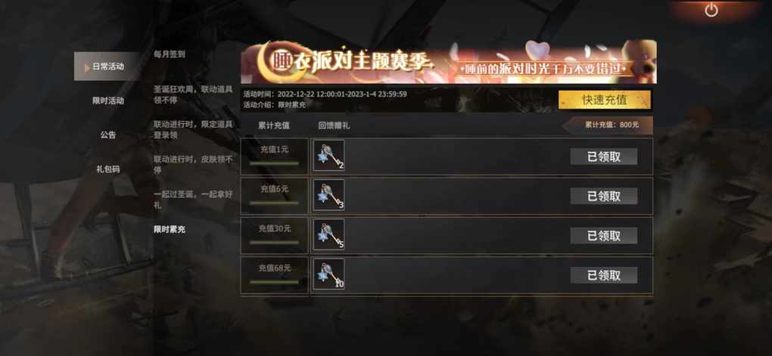Viewport: 772px width, 356px height.
Task: Click key reward icon for 充值30元 tier
Action: click(329, 234)
